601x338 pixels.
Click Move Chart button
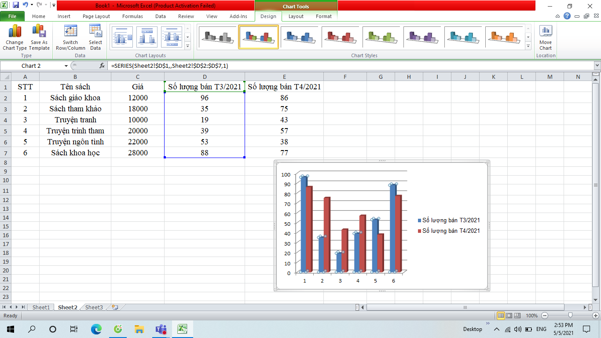pos(546,37)
